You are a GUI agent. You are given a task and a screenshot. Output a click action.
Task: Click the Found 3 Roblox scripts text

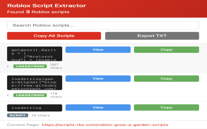[x=38, y=12]
